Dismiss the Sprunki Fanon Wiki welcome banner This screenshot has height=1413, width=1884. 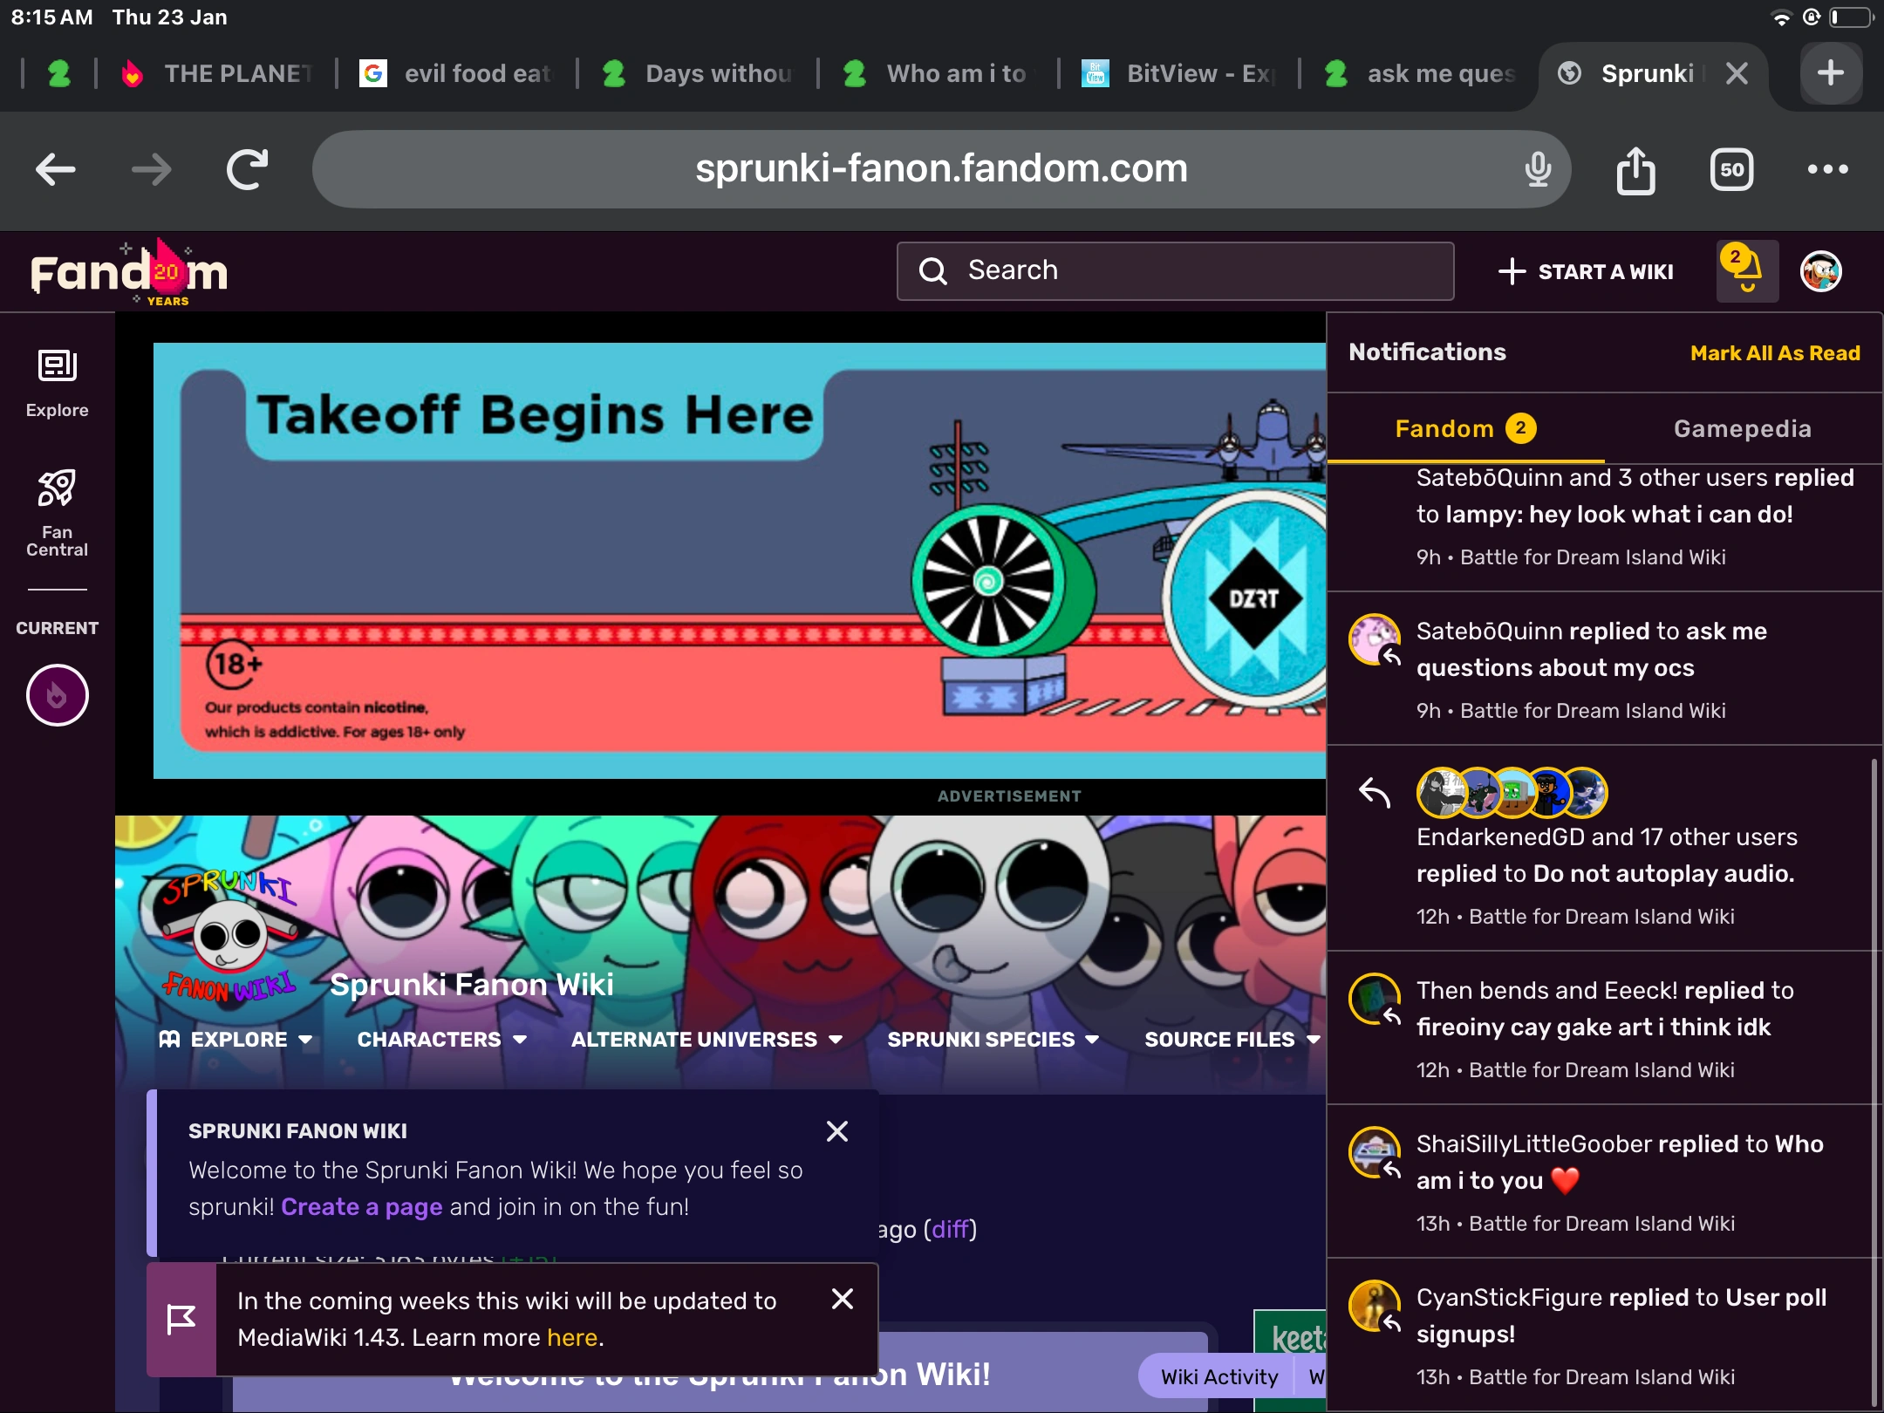[836, 1131]
